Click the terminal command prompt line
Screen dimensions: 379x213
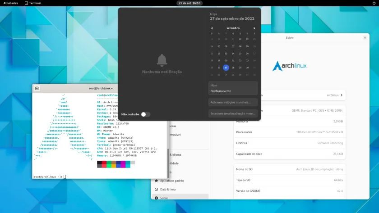tap(49, 177)
